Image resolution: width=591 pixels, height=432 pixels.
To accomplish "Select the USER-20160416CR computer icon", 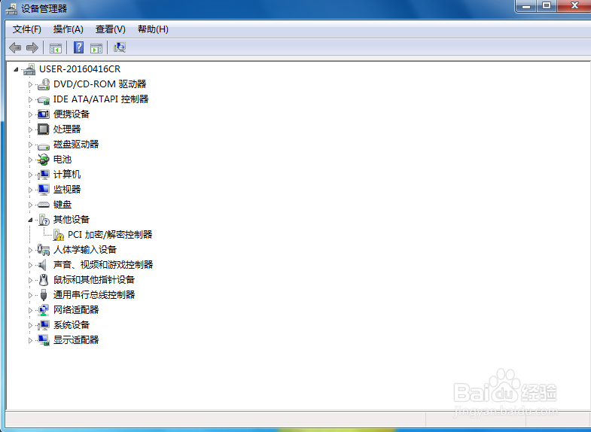I will click(29, 69).
